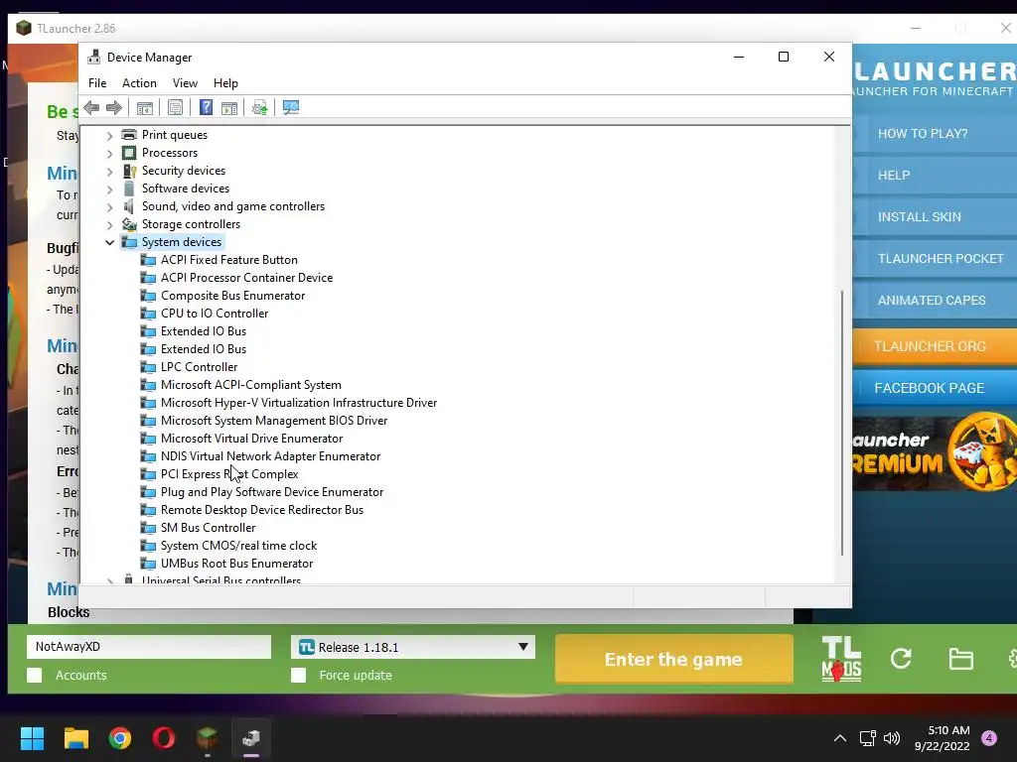This screenshot has width=1017, height=762.
Task: Click INSTALL SKIN in TLauncher sidebar
Action: point(935,217)
